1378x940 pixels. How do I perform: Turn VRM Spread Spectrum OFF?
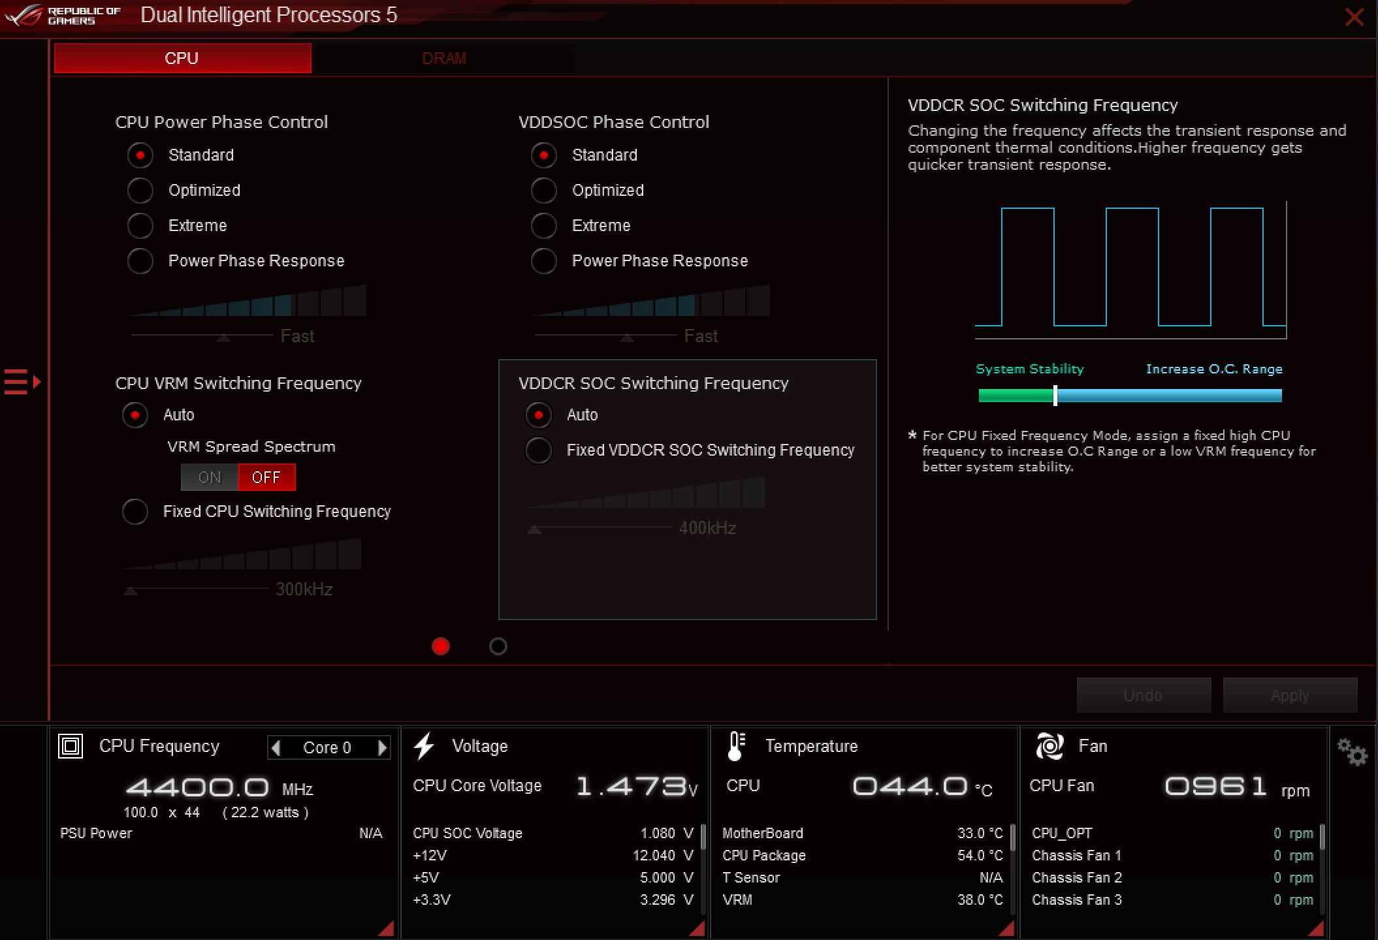click(x=266, y=477)
